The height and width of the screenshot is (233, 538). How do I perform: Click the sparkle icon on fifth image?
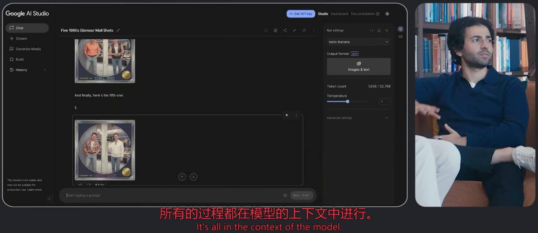tap(287, 116)
